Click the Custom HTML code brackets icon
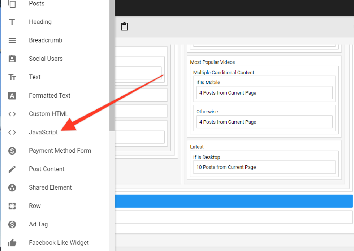354x251 pixels. tap(12, 114)
